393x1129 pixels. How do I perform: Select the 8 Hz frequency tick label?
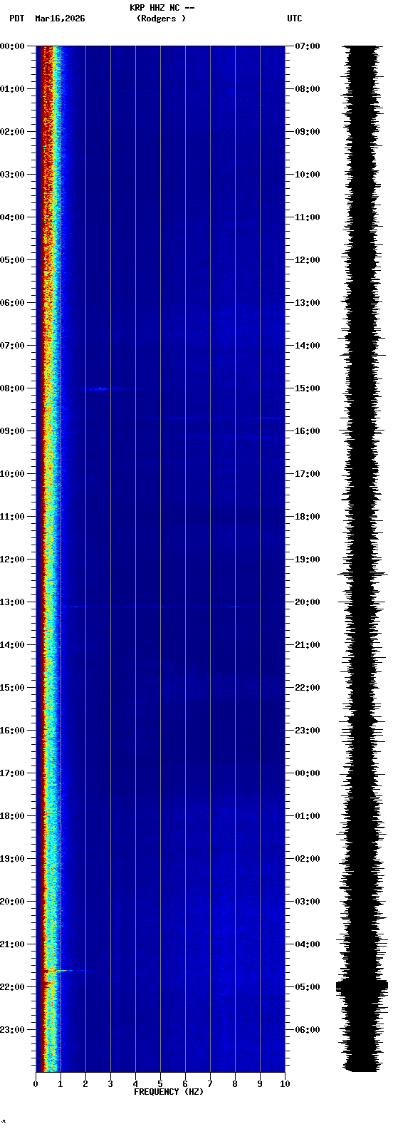[235, 1084]
